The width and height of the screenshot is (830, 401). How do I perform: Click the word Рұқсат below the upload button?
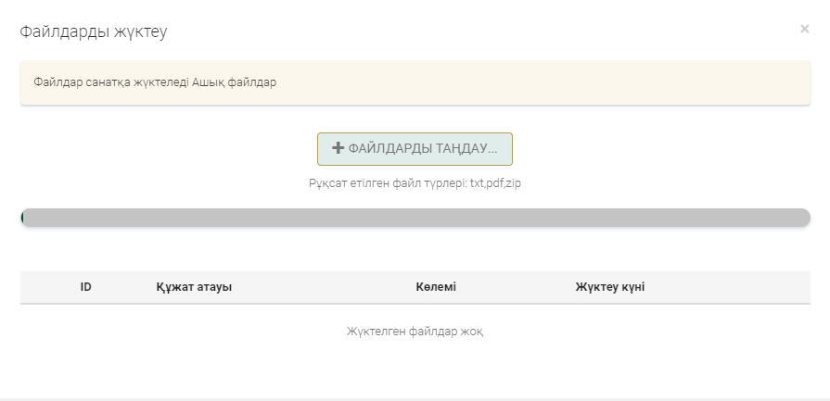(x=327, y=183)
